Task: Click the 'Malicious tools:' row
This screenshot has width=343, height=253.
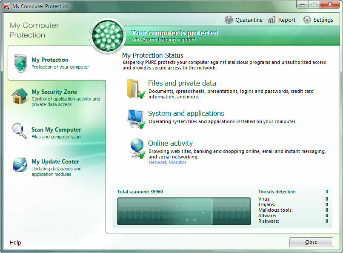Action: [x=293, y=210]
